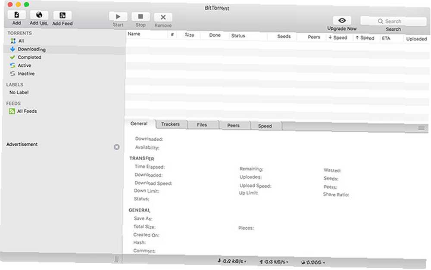431x270 pixels.
Task: Sort by Peers column header
Action: coord(314,37)
